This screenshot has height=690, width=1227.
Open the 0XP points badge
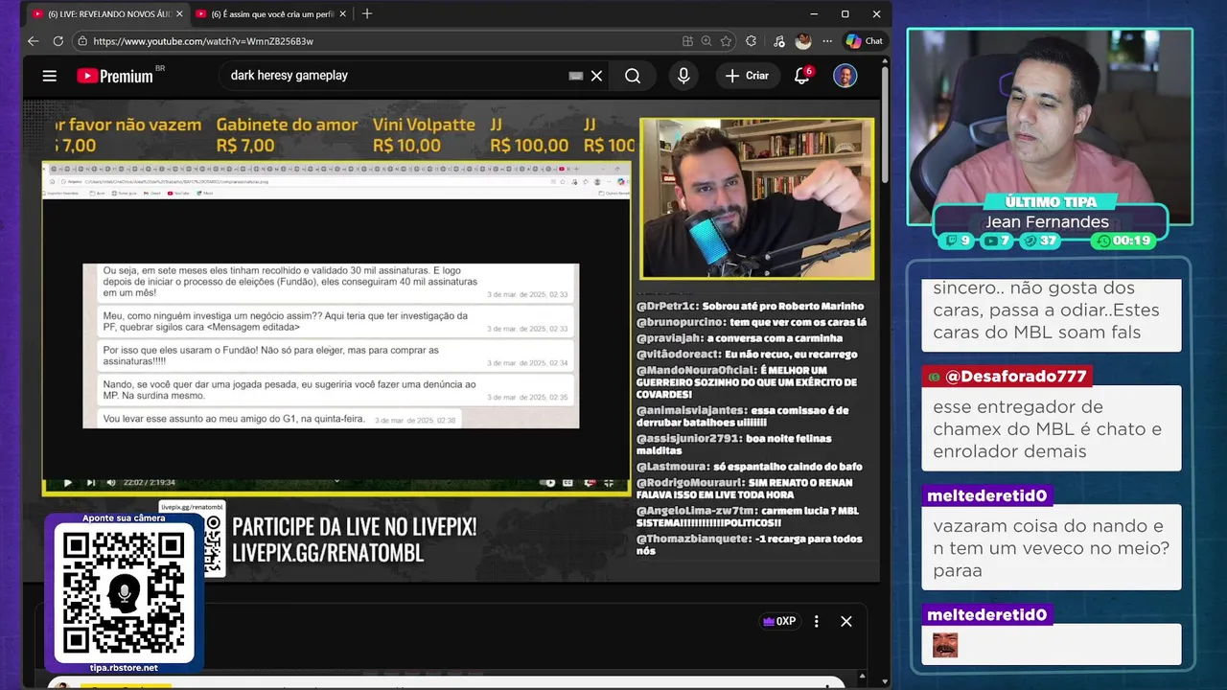pyautogui.click(x=778, y=621)
